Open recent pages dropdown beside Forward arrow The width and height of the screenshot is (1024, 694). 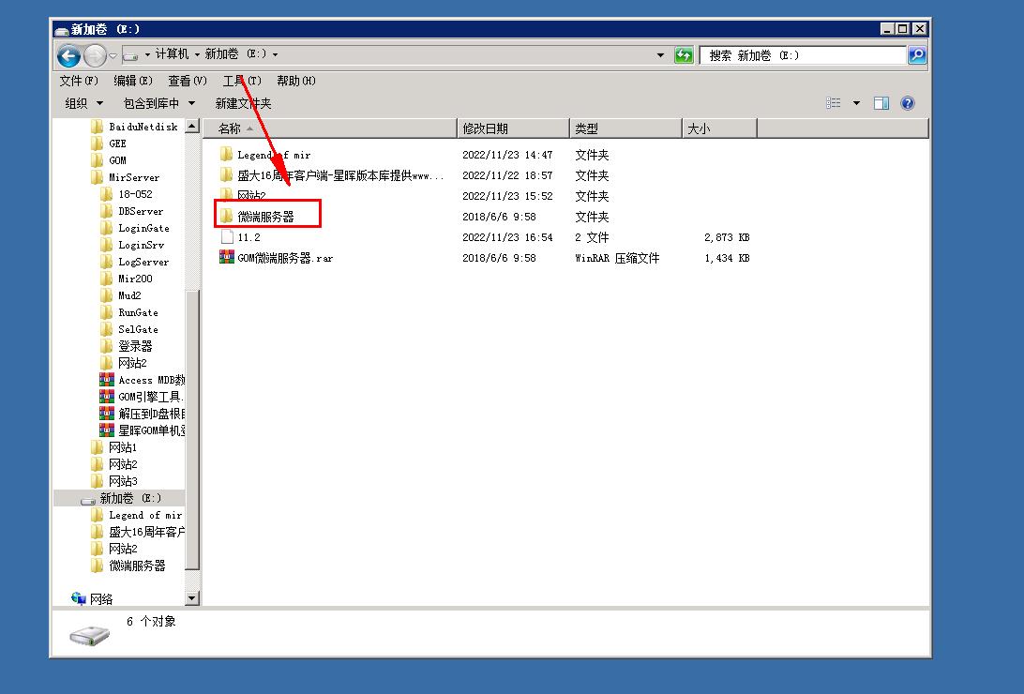coord(113,55)
